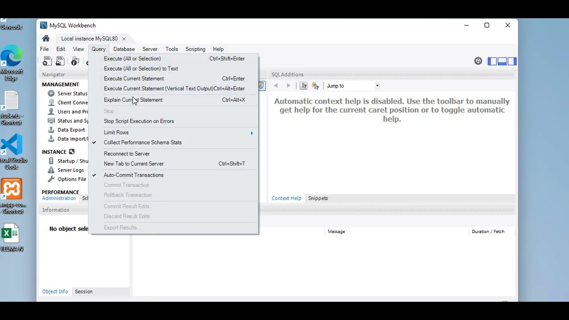The height and width of the screenshot is (320, 569).
Task: Click the Data Import/Restore icon
Action: click(x=51, y=139)
